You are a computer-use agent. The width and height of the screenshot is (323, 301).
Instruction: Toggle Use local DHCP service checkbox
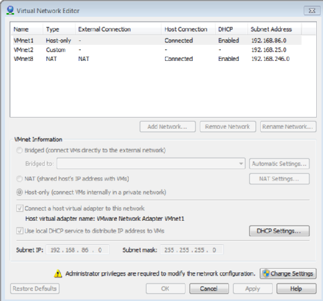pos(20,231)
